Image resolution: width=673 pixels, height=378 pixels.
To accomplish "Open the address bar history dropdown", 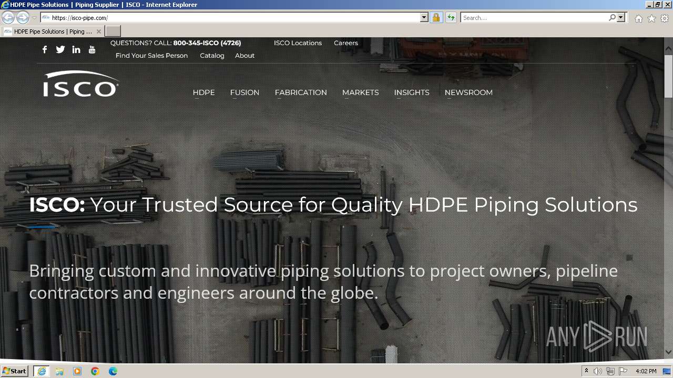I will pyautogui.click(x=424, y=17).
